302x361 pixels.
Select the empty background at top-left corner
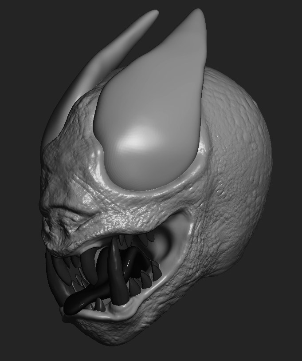coord(18,18)
